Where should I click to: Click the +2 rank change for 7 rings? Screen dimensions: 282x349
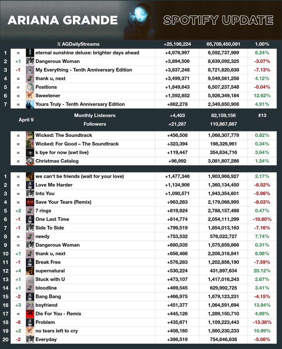click(x=18, y=211)
